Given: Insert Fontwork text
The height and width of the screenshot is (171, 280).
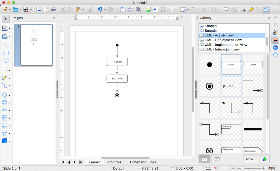Looking at the screenshot, I should 173,9.
